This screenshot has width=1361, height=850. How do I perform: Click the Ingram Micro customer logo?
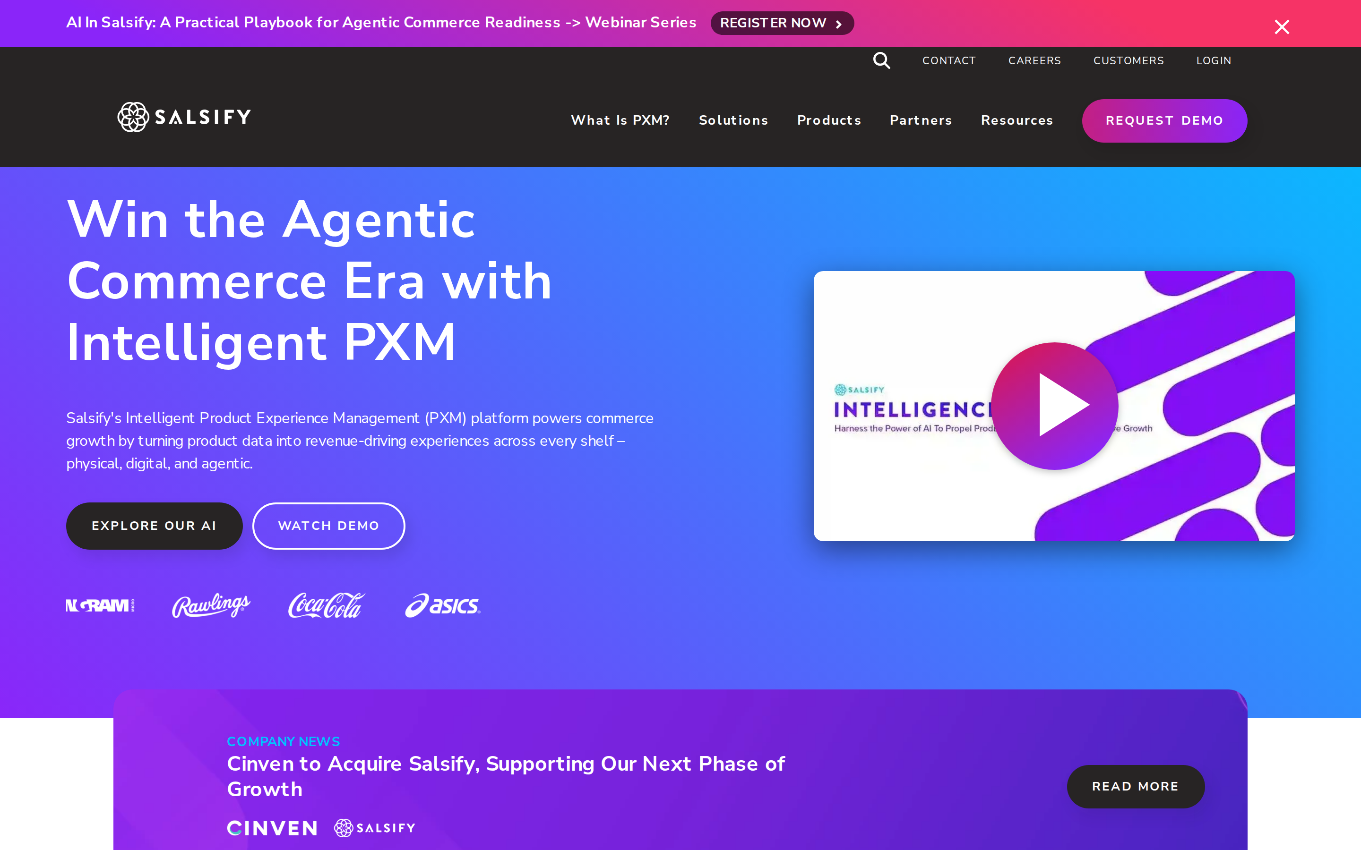pos(101,605)
